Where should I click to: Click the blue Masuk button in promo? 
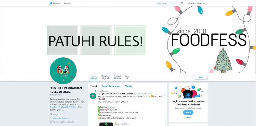coord(188,112)
